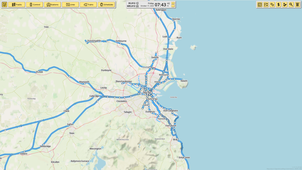Click the 07:43 clock display
The height and width of the screenshot is (170, 302).
(160, 5)
